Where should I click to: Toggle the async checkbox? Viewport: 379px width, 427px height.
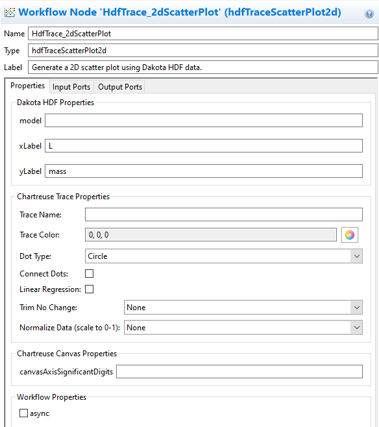(23, 413)
